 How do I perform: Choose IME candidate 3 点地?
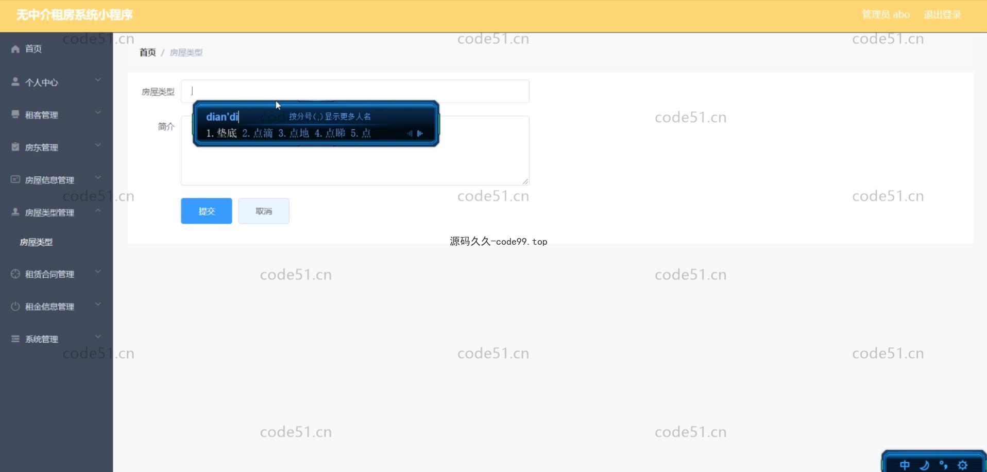[294, 133]
